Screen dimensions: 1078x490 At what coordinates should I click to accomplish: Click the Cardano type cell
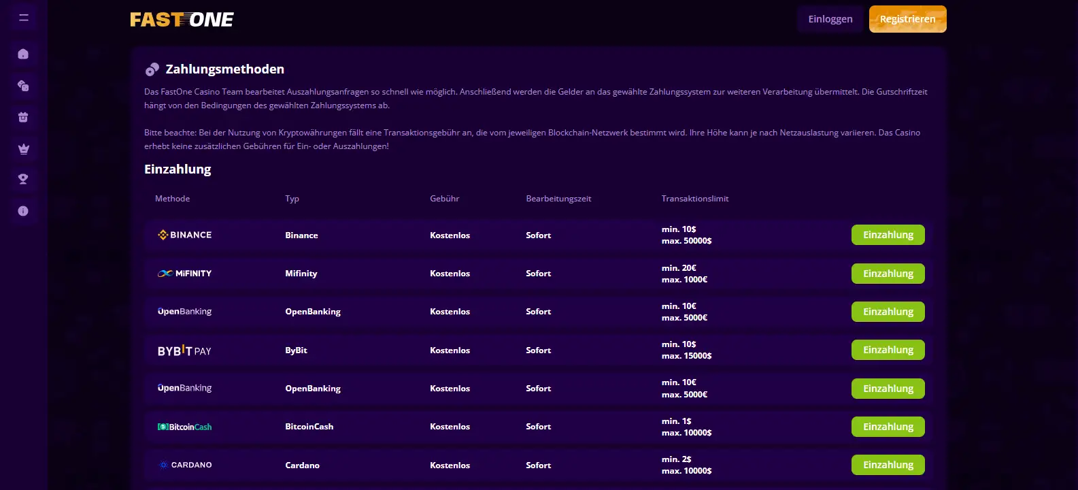[302, 465]
